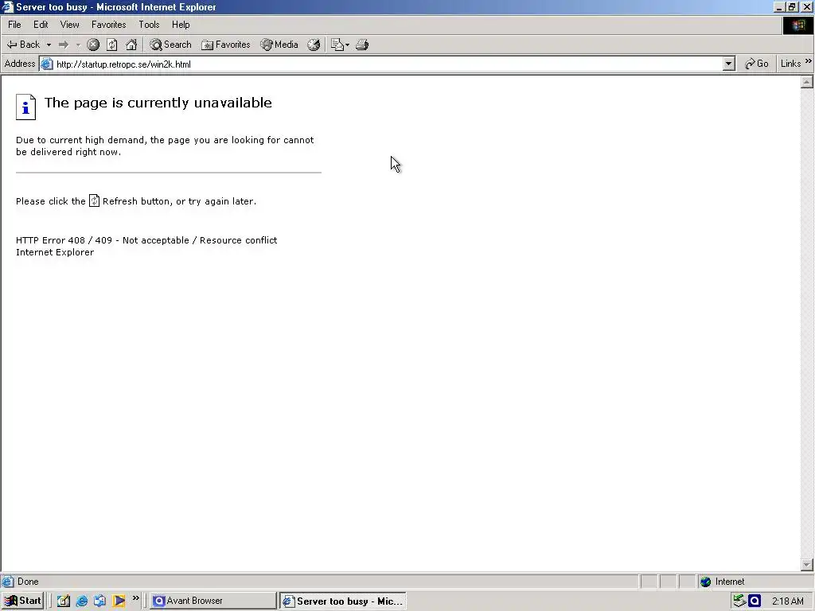This screenshot has width=815, height=611.
Task: Open the Favorites menu
Action: coord(108,25)
